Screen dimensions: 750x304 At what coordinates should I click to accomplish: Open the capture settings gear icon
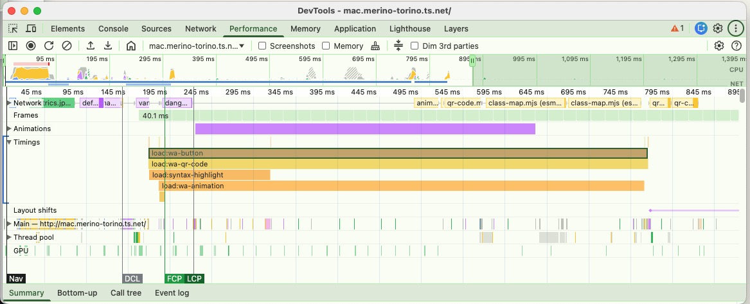[x=719, y=46]
